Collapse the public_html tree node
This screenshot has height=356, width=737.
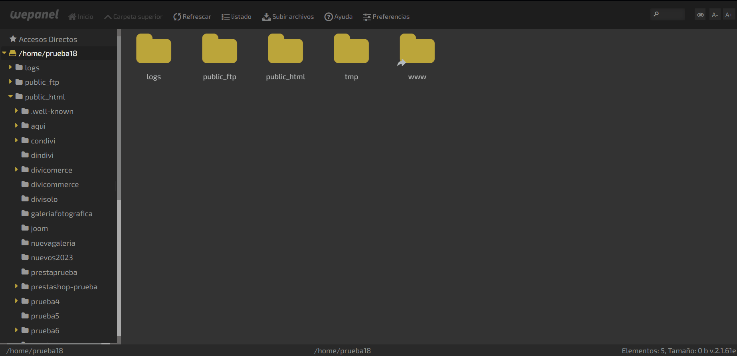click(x=10, y=96)
